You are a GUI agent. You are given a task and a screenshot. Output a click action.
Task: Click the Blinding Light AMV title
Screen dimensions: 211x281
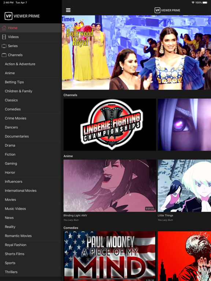[75, 216]
